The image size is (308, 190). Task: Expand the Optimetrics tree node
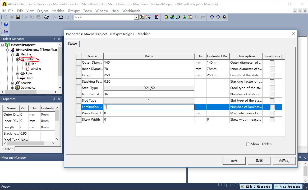(x=12, y=88)
